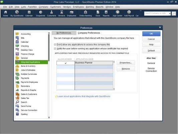The height and width of the screenshot is (134, 178).
Task: Open Home in the icon bar
Action: [5, 13]
